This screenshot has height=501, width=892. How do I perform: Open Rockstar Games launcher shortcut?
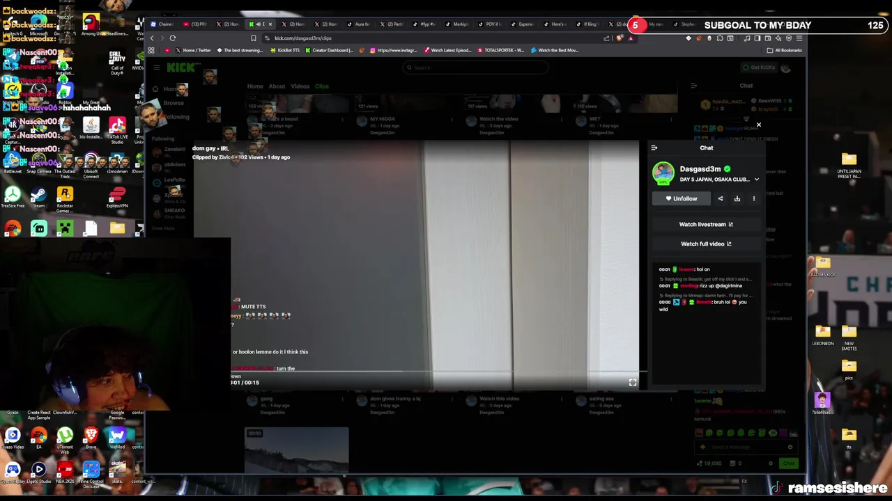[x=65, y=200]
